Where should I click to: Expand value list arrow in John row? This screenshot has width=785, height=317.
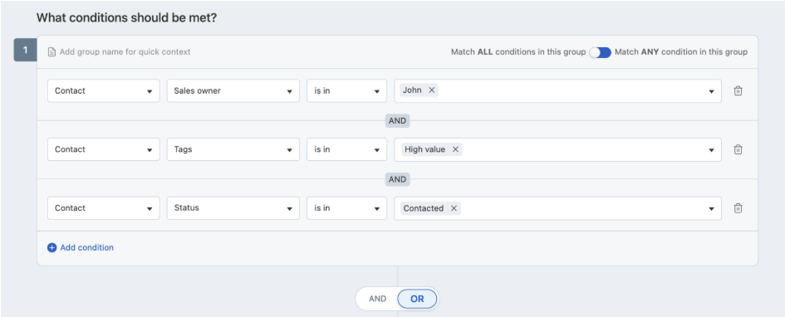coord(711,91)
